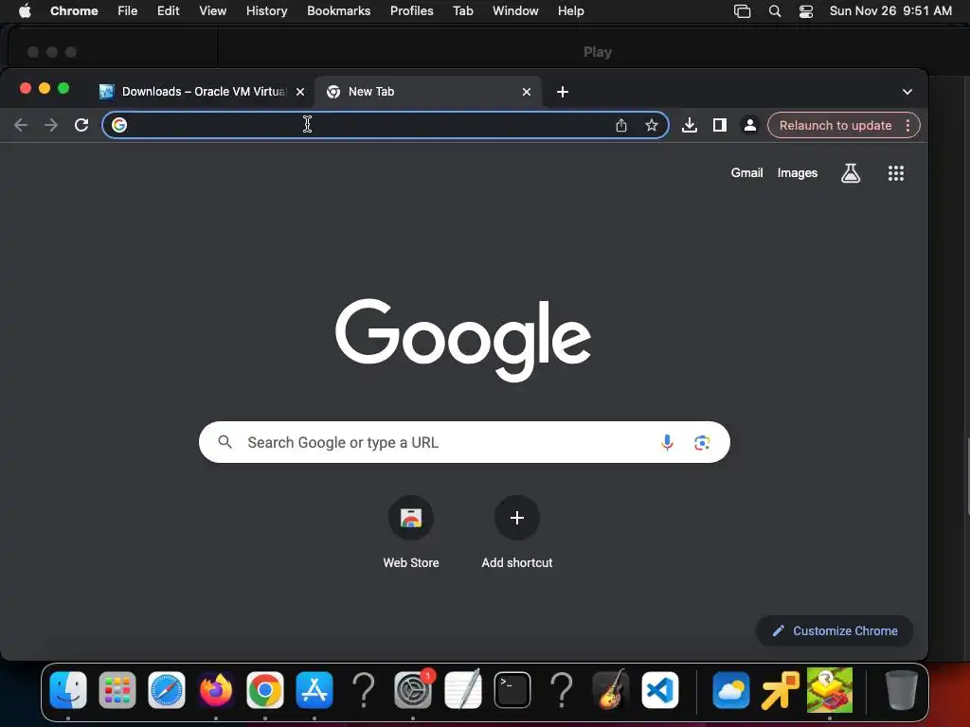
Task: Click the date and time in menu bar
Action: click(x=890, y=11)
